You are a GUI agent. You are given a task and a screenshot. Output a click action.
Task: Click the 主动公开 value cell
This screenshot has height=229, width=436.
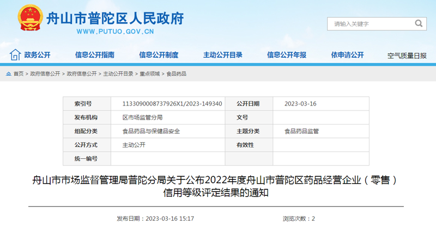(x=168, y=145)
